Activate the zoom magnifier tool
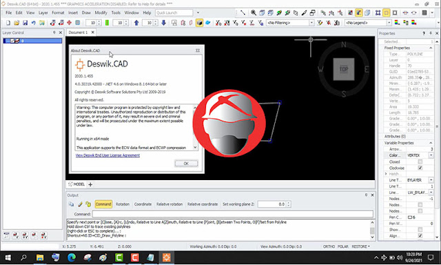This screenshot has height=265, width=441. 254,12
